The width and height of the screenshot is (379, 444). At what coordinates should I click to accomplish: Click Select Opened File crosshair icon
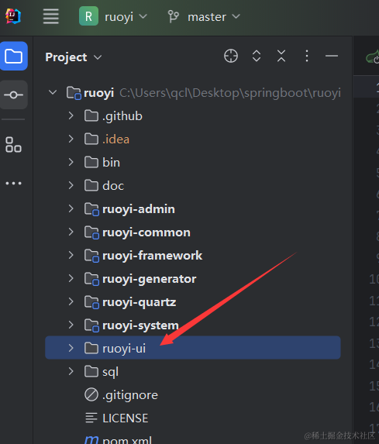pos(231,56)
